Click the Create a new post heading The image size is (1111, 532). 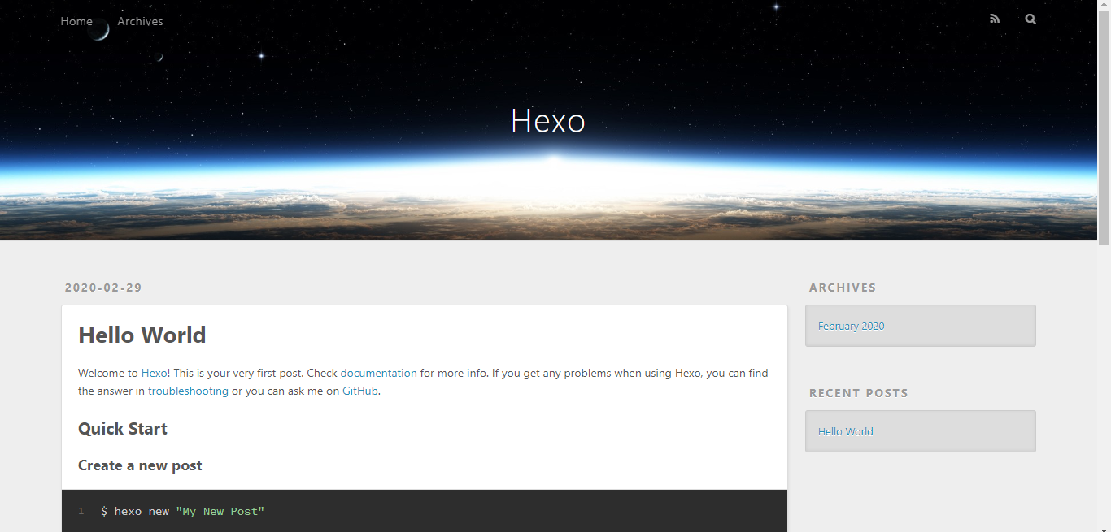coord(140,465)
